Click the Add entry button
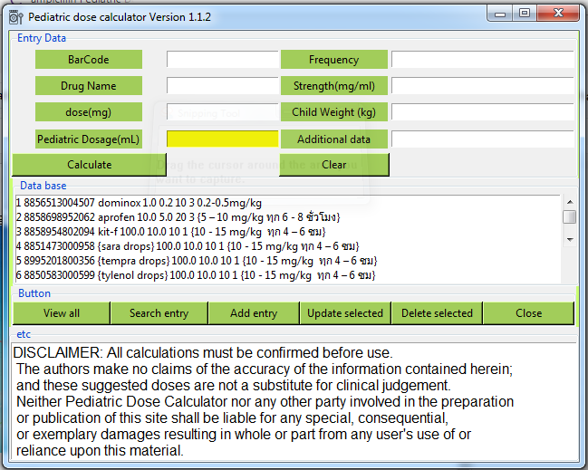The image size is (588, 470). coord(254,313)
